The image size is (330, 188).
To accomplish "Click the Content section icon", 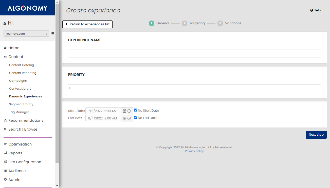I will pyautogui.click(x=5, y=57).
